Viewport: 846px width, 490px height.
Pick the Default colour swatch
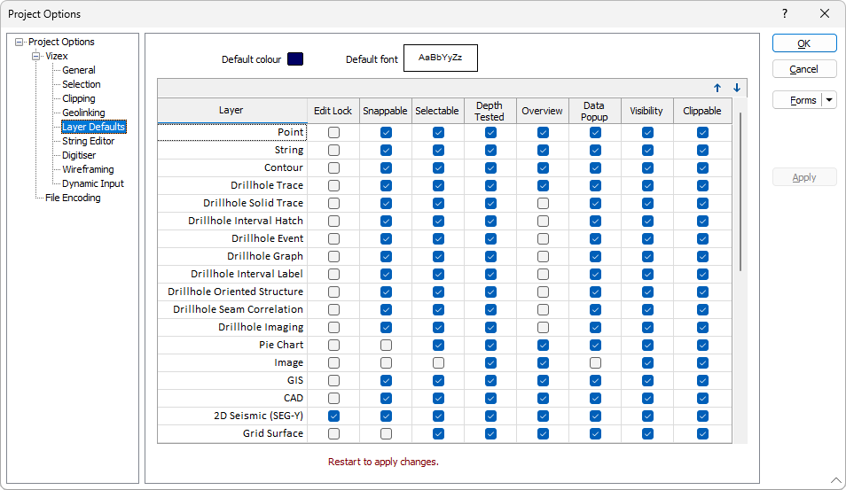(295, 58)
